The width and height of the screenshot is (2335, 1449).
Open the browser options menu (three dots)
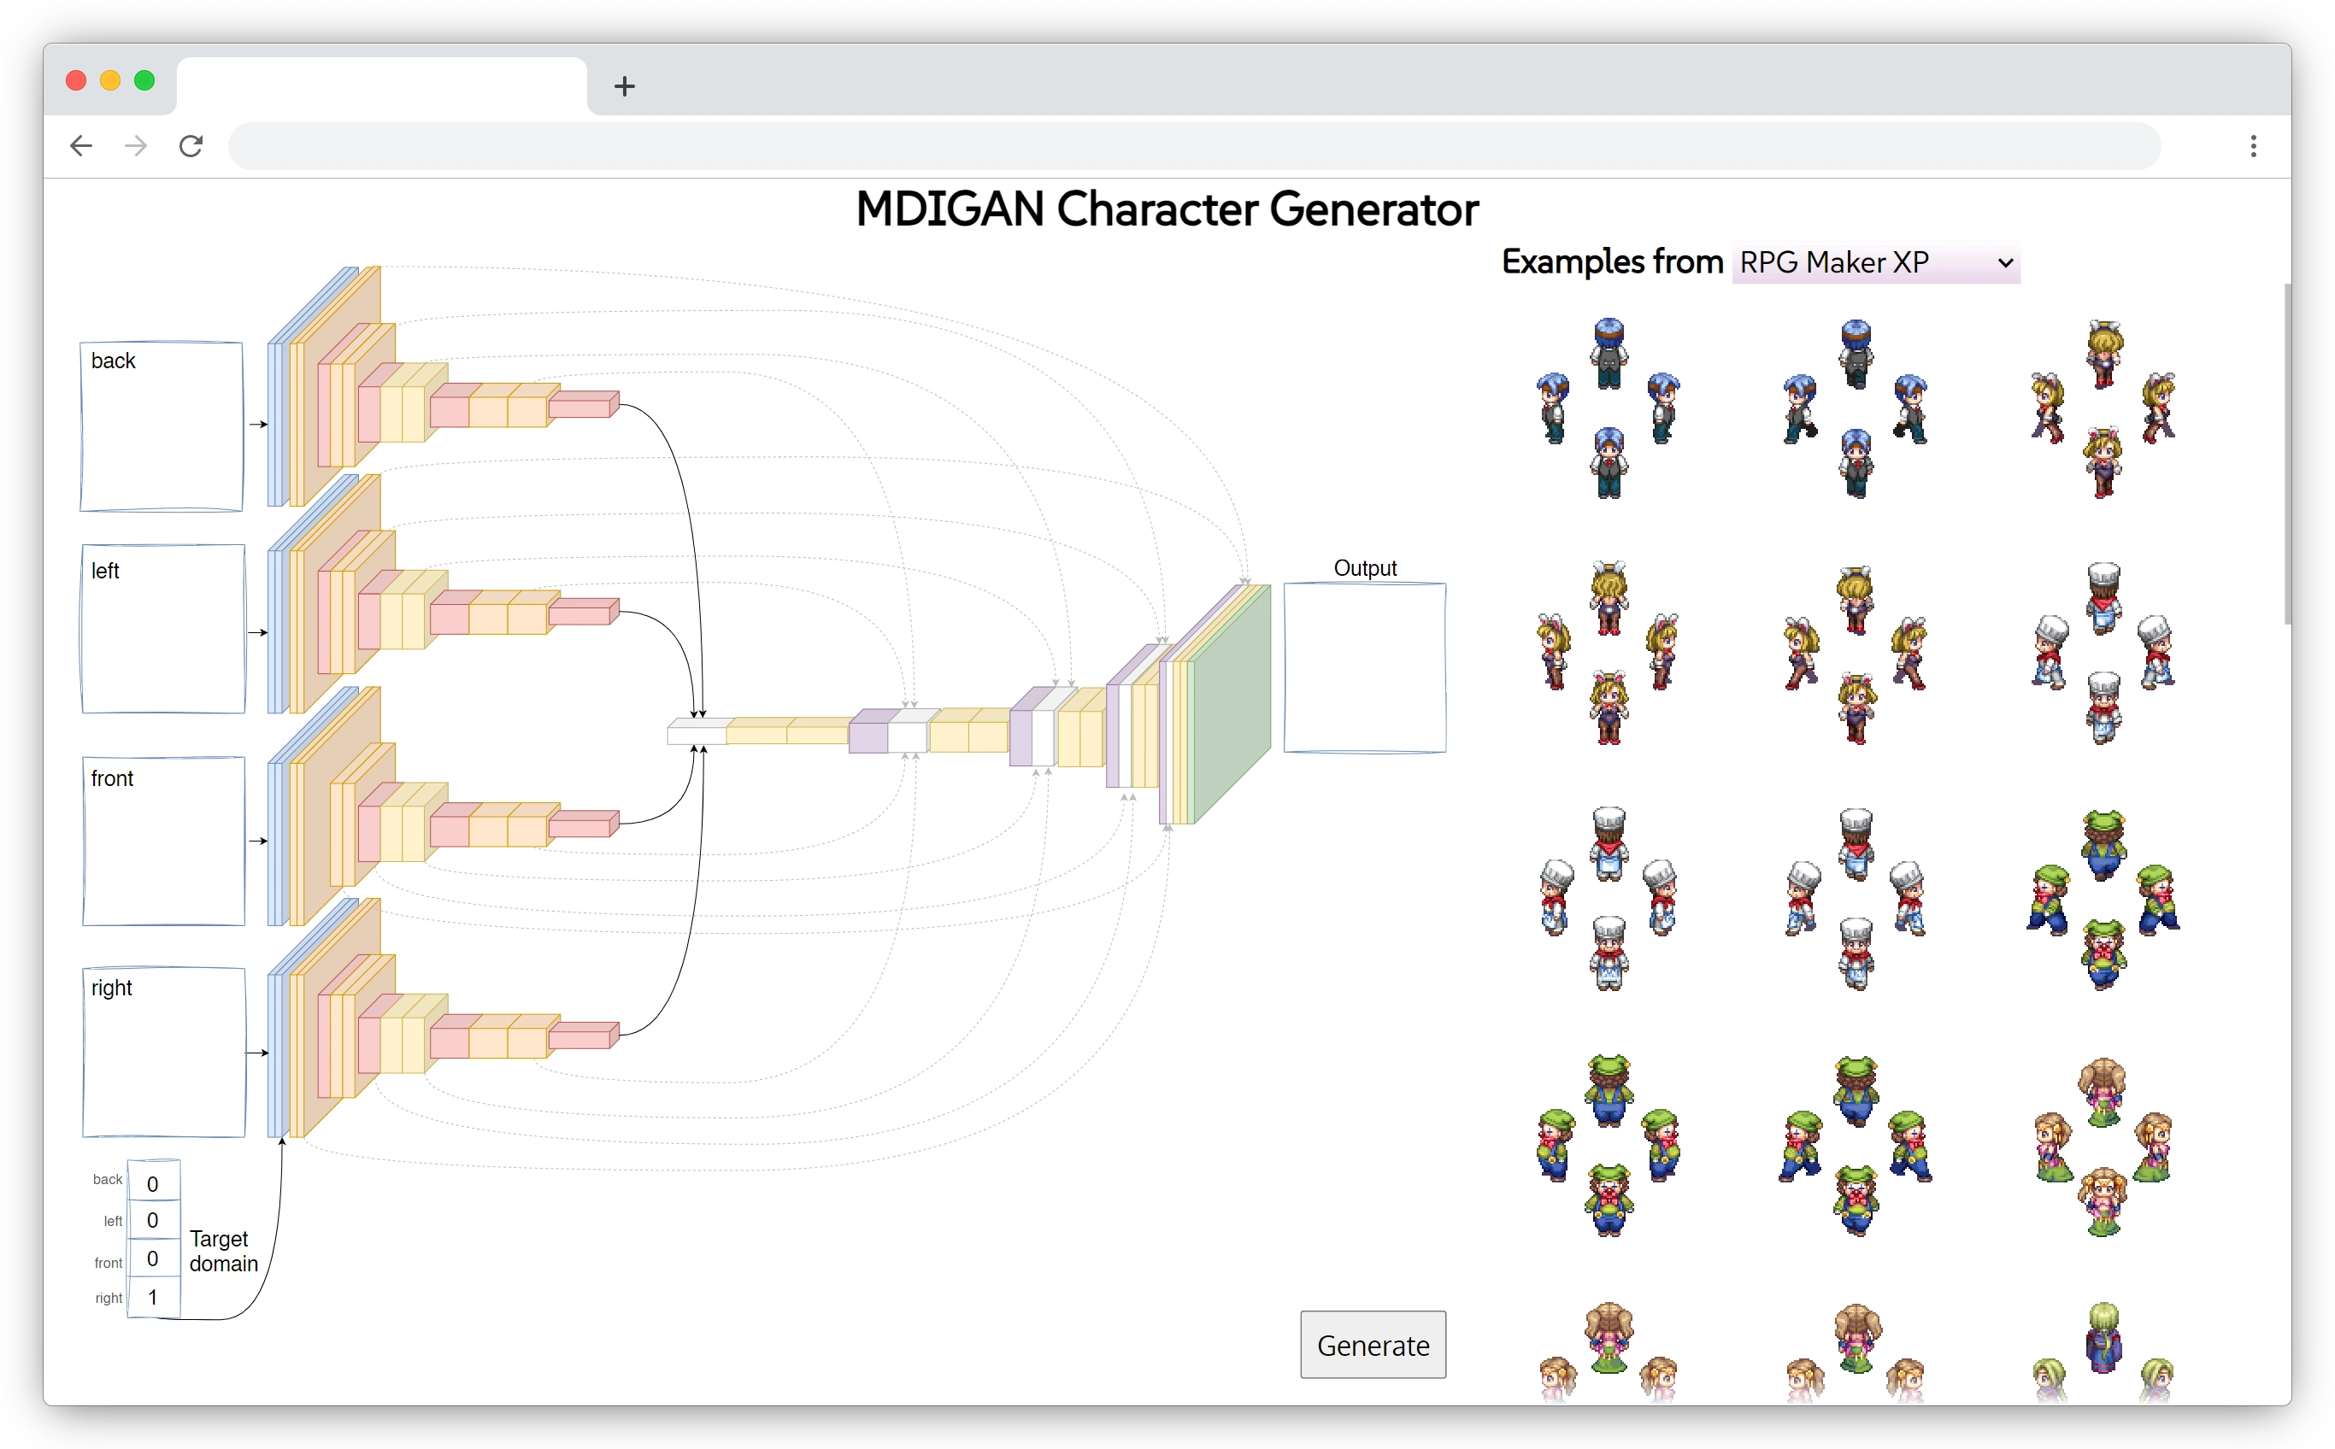tap(2254, 145)
